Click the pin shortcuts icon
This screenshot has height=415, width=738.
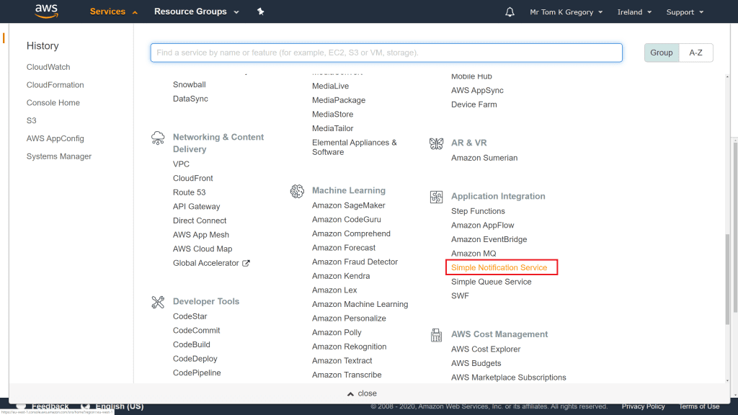pyautogui.click(x=260, y=12)
